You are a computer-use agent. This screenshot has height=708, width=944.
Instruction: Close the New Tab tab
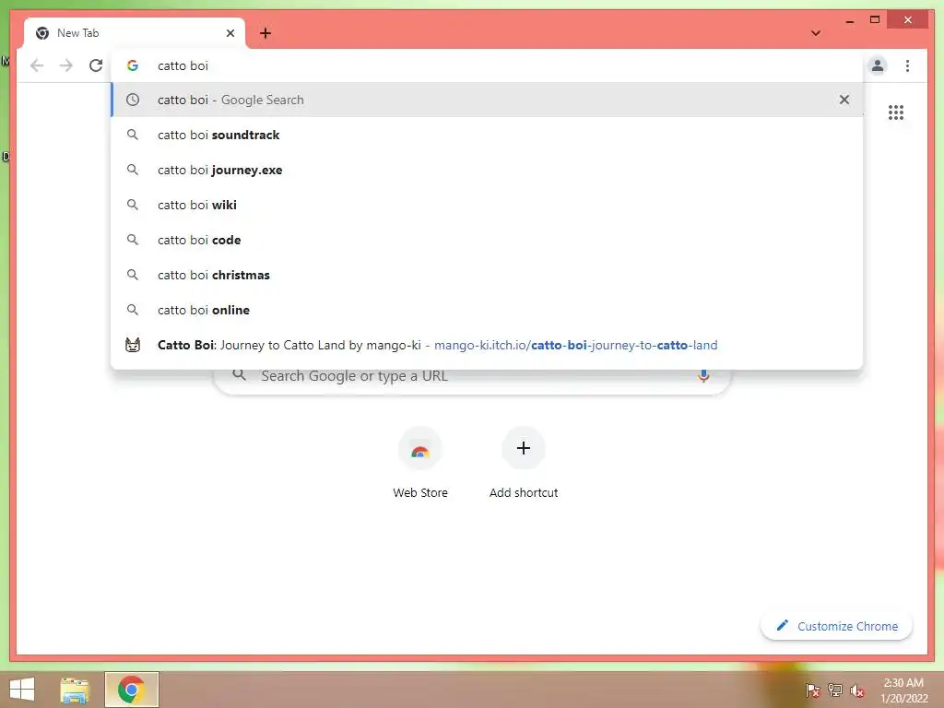click(x=230, y=33)
